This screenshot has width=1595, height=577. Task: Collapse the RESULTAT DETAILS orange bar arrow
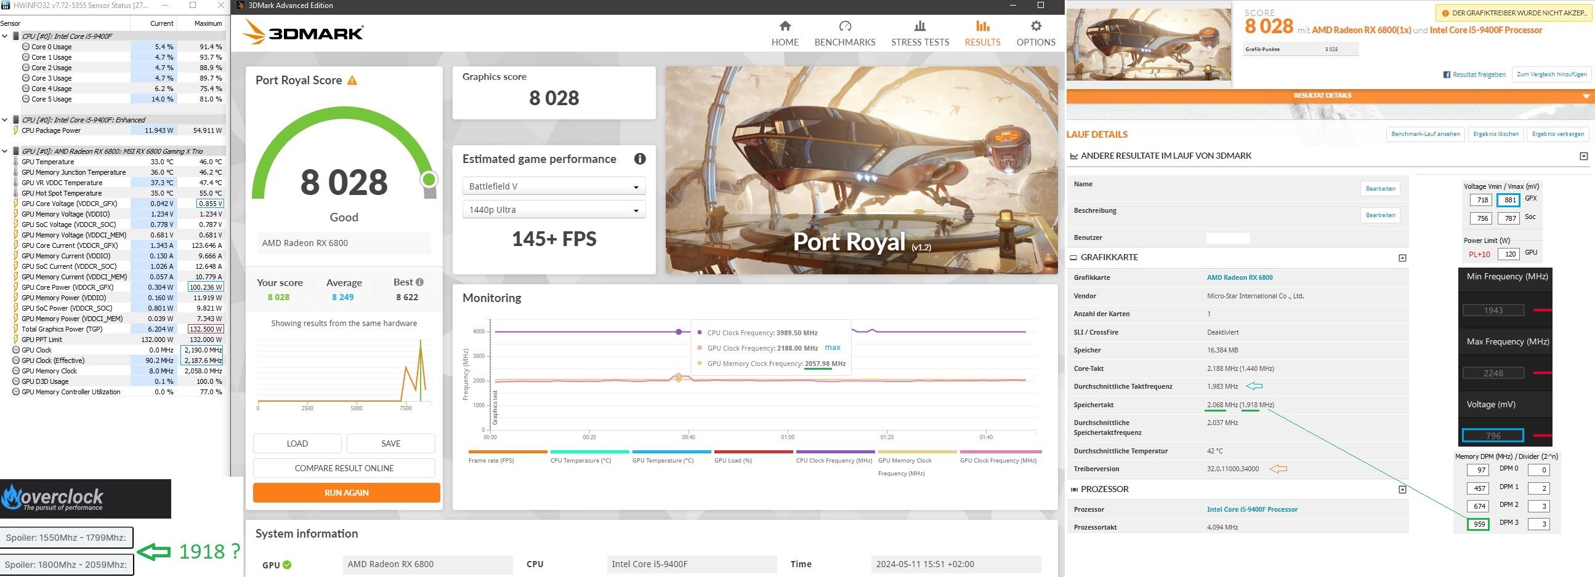click(x=1586, y=97)
